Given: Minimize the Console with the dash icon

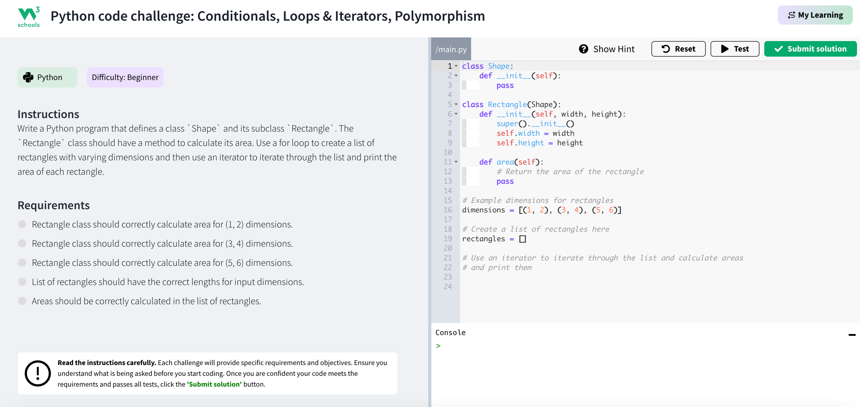Looking at the screenshot, I should pyautogui.click(x=852, y=335).
